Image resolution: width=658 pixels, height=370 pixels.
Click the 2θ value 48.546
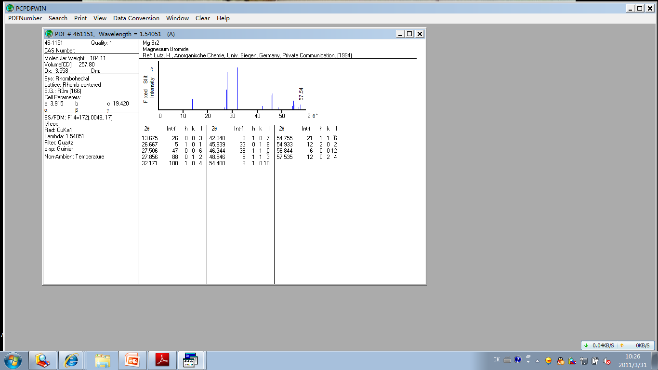[217, 157]
